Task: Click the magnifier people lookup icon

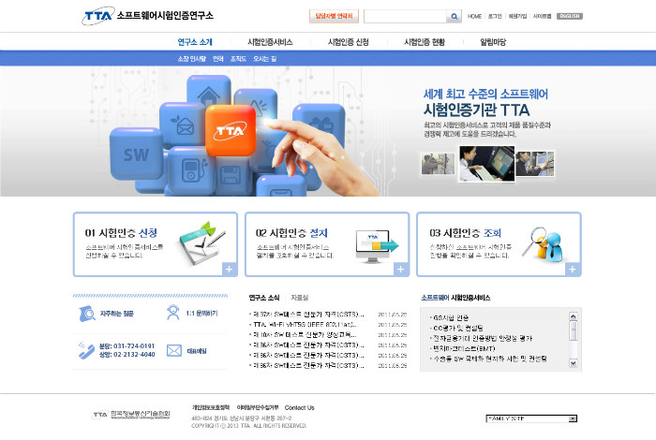Action: coord(543,244)
